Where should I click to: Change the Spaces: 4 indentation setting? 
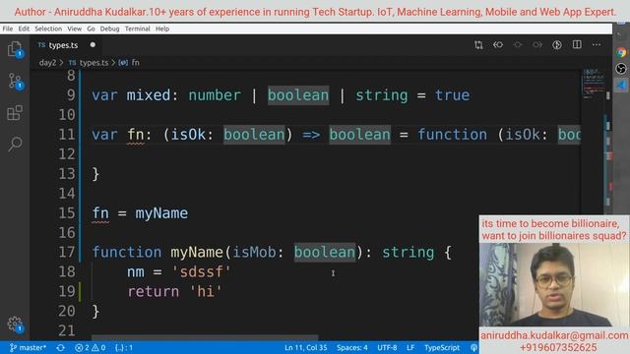pyautogui.click(x=352, y=347)
